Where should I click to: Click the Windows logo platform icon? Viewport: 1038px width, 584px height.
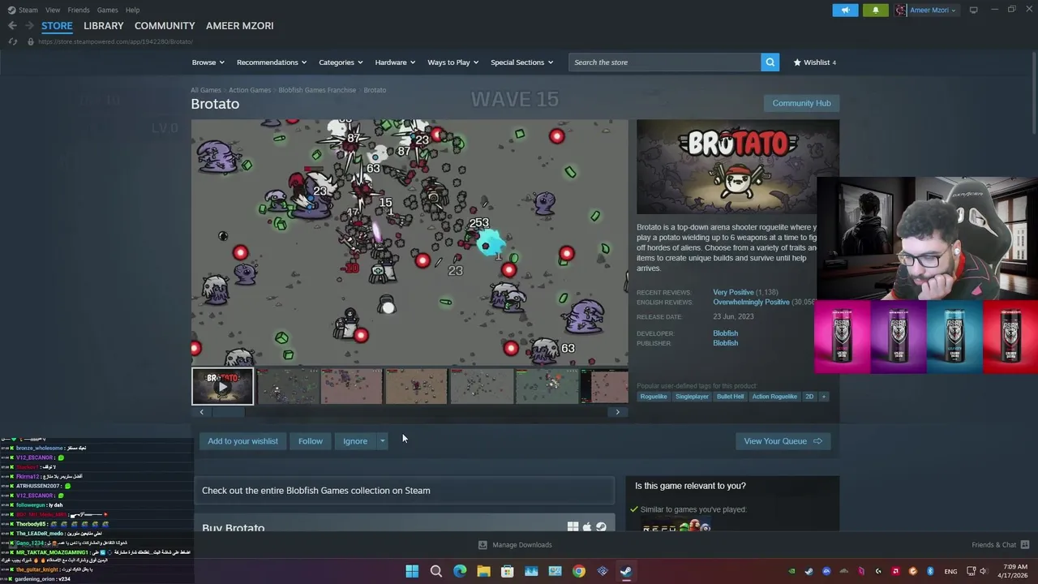point(573,527)
